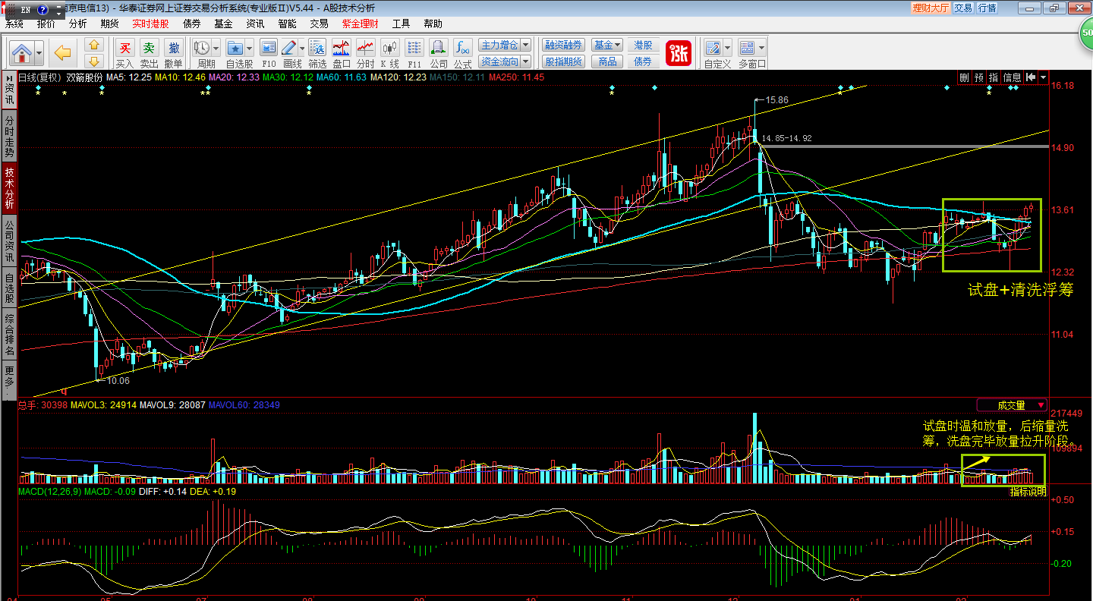Select the 资讯 sidebar tab
This screenshot has height=601, width=1093.
9,88
